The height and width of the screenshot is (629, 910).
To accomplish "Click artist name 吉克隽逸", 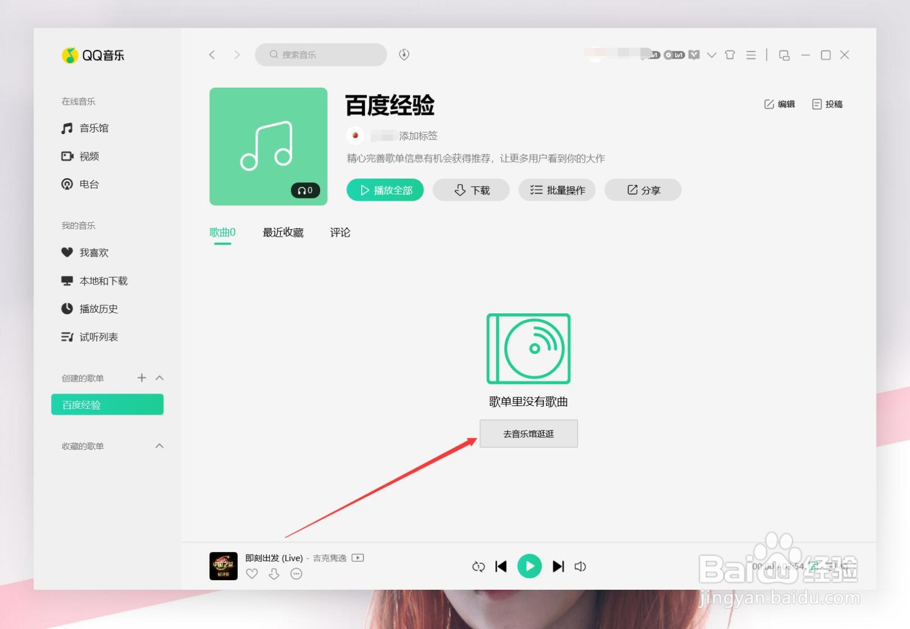I will tap(330, 558).
